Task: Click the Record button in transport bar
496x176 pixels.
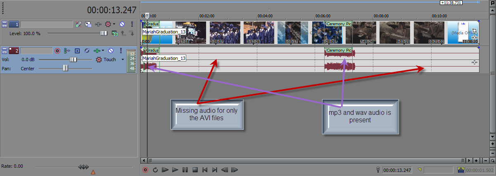Action: point(145,170)
